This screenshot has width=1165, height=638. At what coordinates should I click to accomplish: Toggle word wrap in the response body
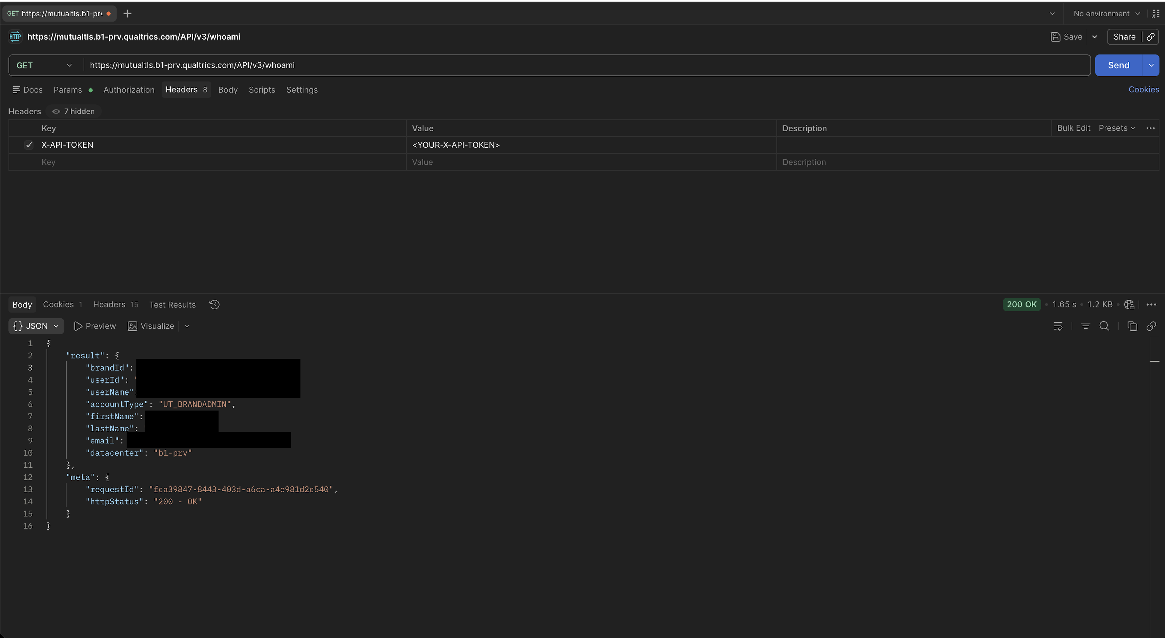[1058, 326]
